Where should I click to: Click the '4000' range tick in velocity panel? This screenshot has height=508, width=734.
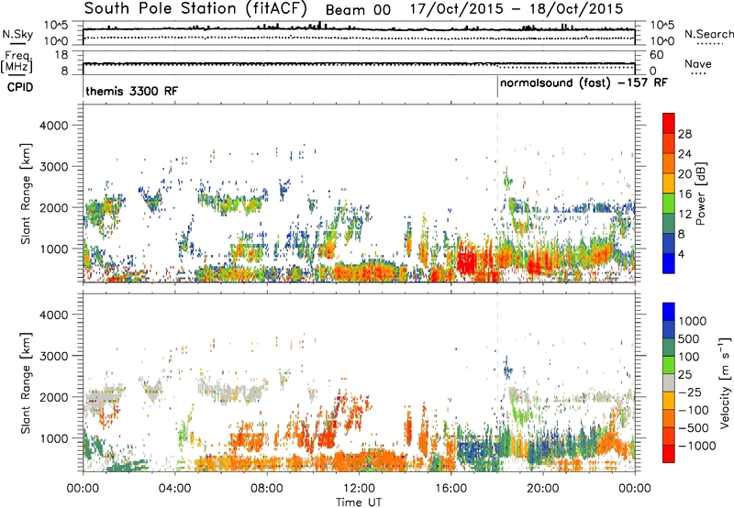tap(53, 315)
